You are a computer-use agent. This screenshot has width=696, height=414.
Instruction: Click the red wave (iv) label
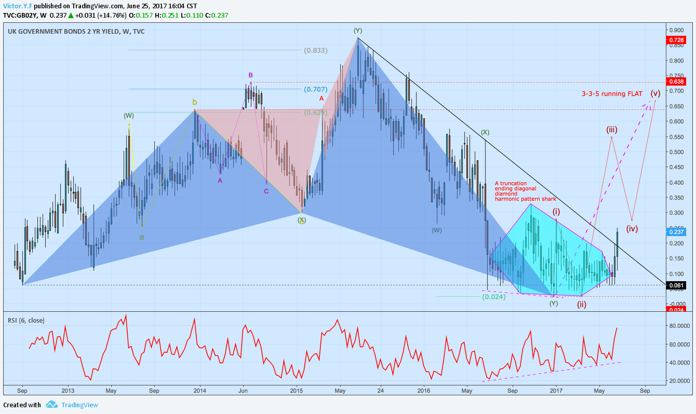pyautogui.click(x=632, y=228)
